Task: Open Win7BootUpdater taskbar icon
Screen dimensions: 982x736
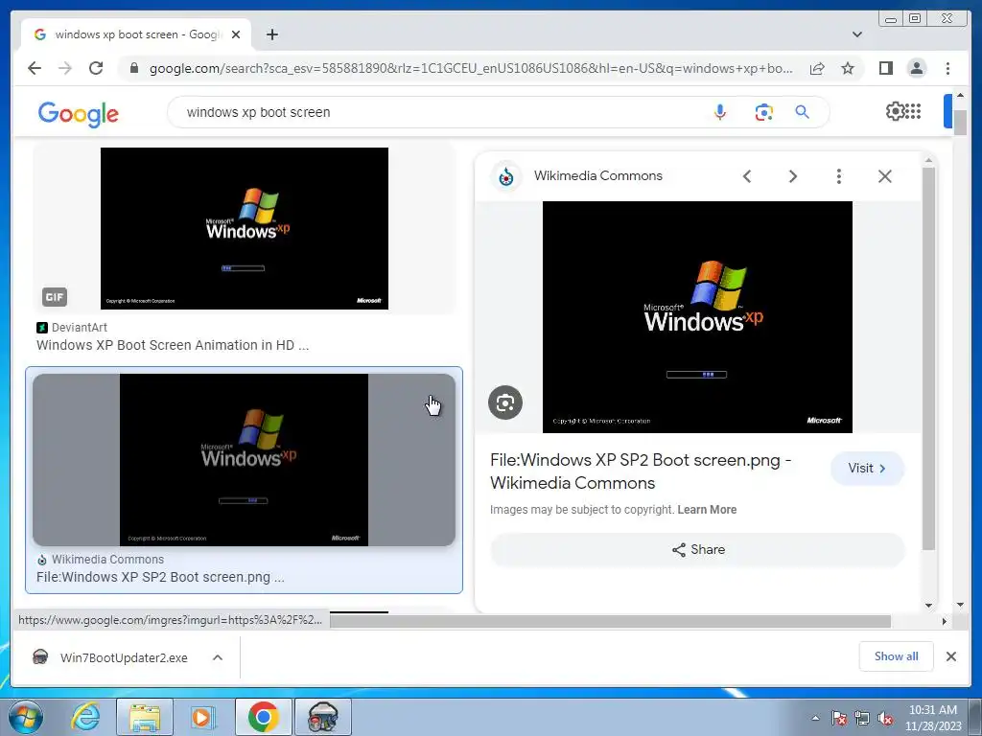Action: 323,717
